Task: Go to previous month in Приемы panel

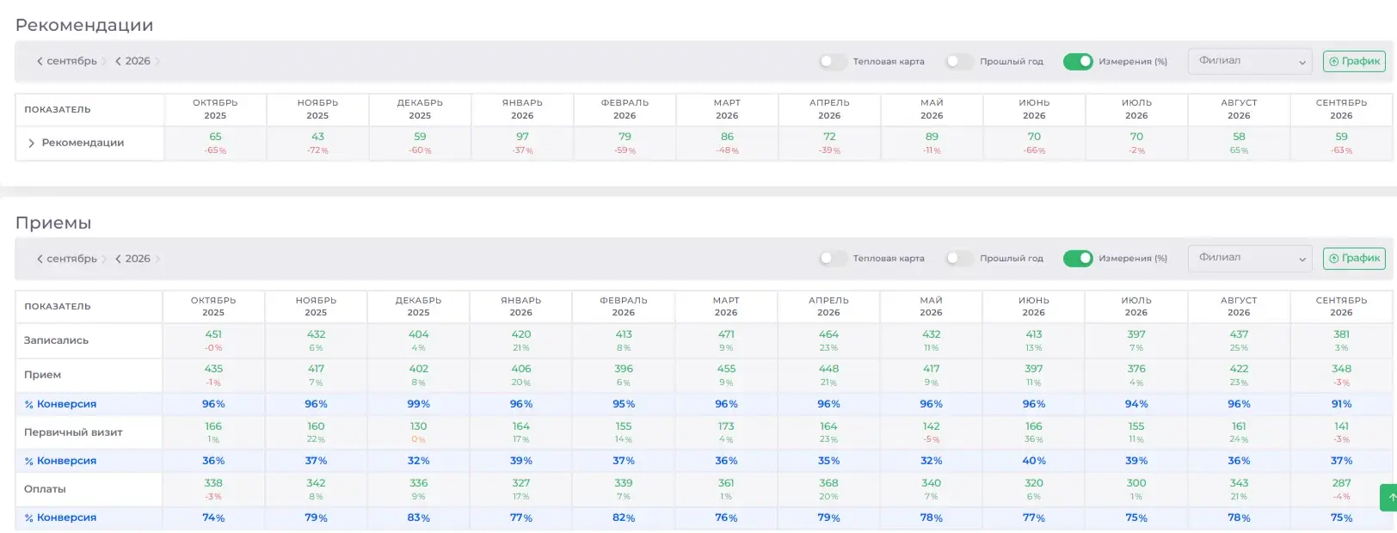Action: (x=40, y=259)
